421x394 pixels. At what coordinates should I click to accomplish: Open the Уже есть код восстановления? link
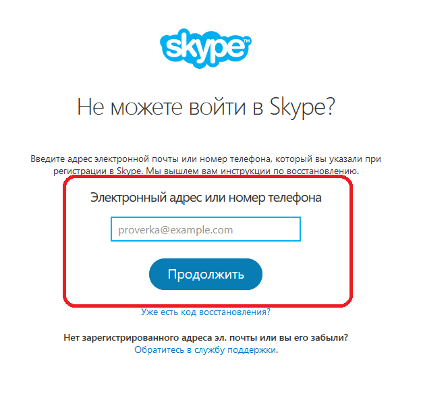pyautogui.click(x=206, y=312)
